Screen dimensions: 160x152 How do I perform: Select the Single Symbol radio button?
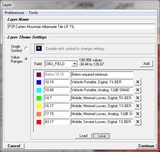click(26, 48)
